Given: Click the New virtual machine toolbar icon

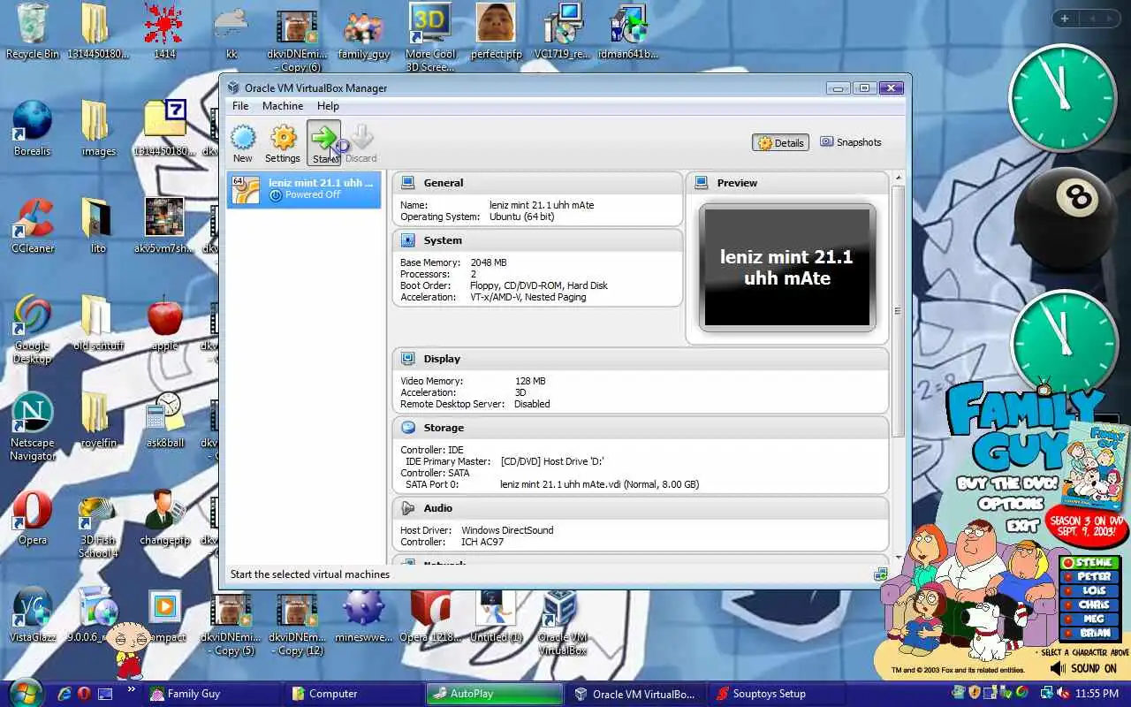Looking at the screenshot, I should [242, 143].
